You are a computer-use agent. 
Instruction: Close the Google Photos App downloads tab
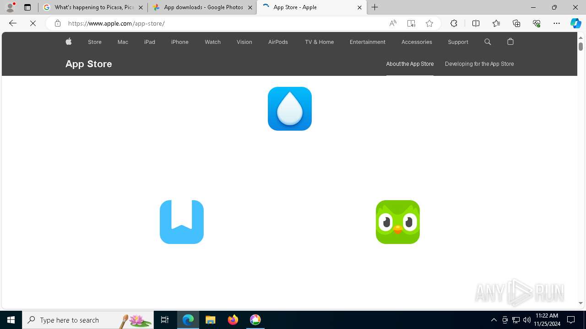pyautogui.click(x=250, y=7)
